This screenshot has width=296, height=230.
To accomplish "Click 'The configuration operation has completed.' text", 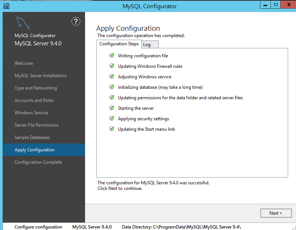I will coord(141,36).
